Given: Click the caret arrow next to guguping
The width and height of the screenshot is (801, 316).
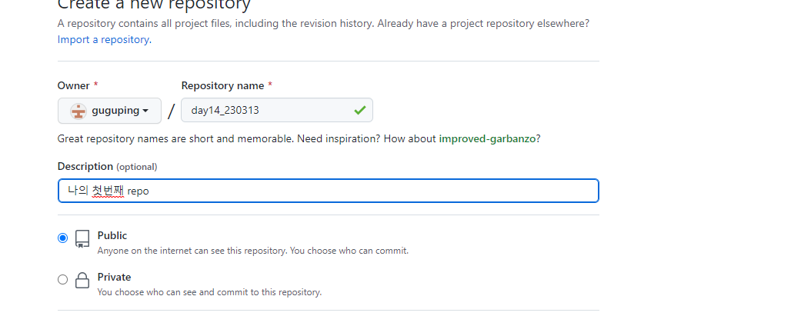Looking at the screenshot, I should pos(145,111).
